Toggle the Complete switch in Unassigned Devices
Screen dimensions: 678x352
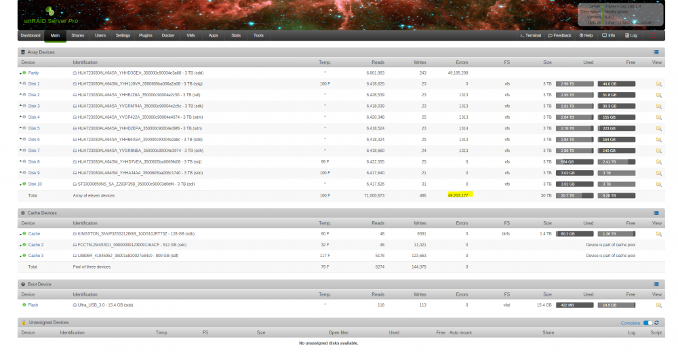tap(647, 323)
